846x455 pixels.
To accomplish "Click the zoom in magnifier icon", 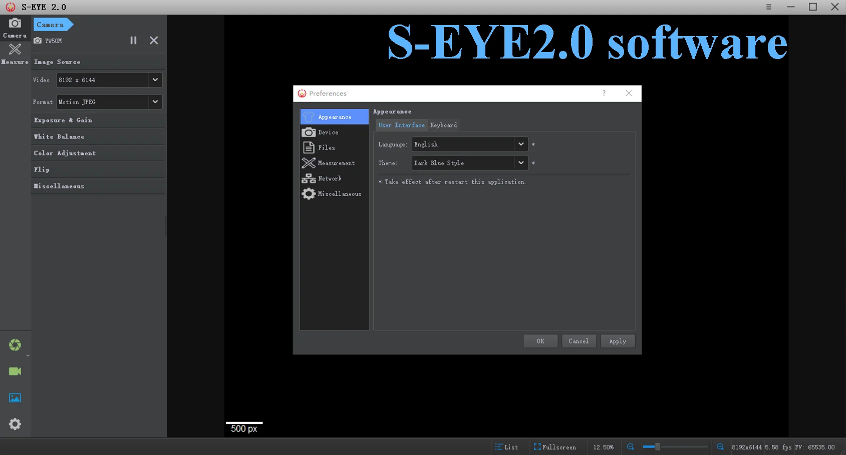I will click(x=720, y=447).
